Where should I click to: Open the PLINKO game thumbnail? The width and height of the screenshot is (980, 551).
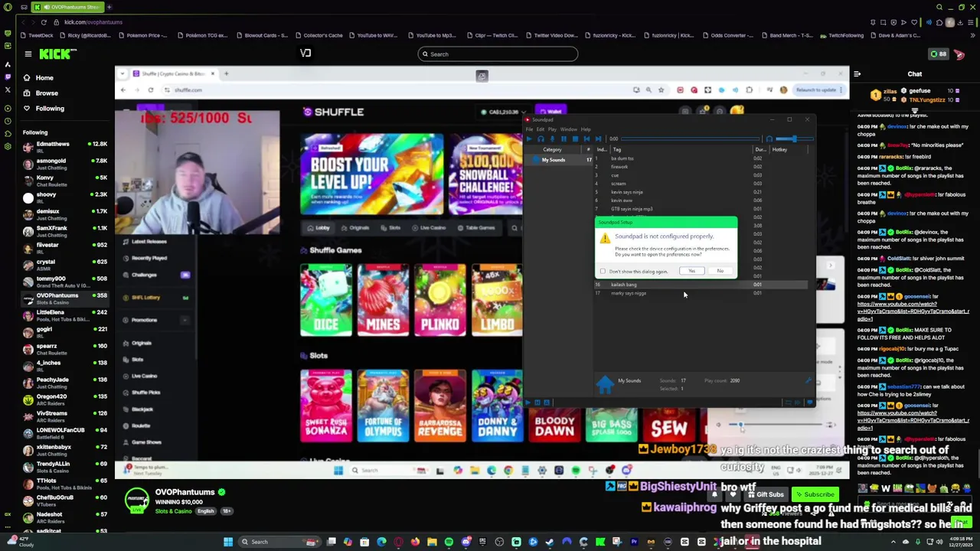[439, 300]
